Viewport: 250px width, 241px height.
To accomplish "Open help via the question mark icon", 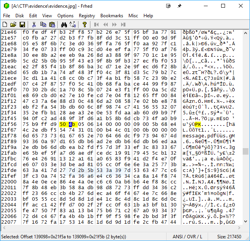I will (x=84, y=25).
